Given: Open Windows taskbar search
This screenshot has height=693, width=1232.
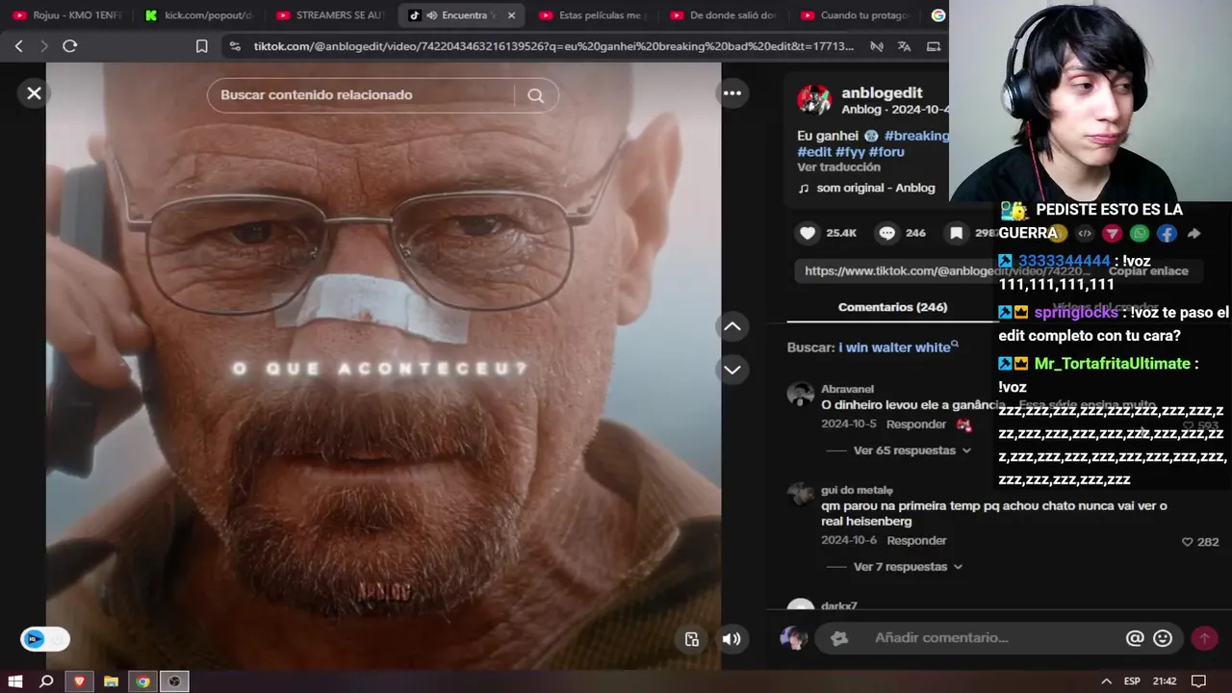Looking at the screenshot, I should tap(46, 681).
